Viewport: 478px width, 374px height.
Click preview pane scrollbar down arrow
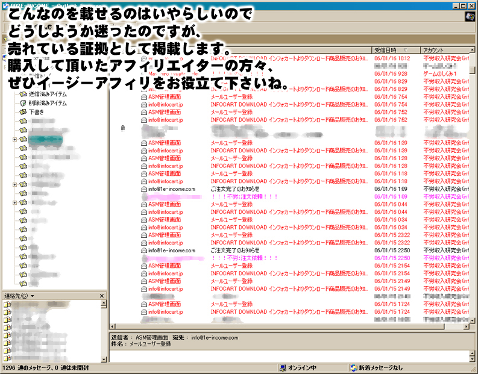[472, 360]
